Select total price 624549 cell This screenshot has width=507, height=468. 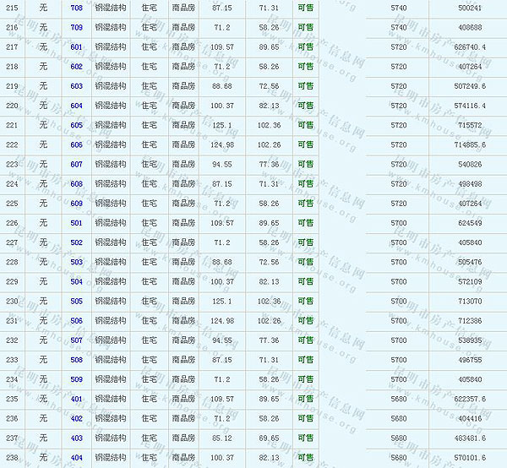click(x=469, y=223)
